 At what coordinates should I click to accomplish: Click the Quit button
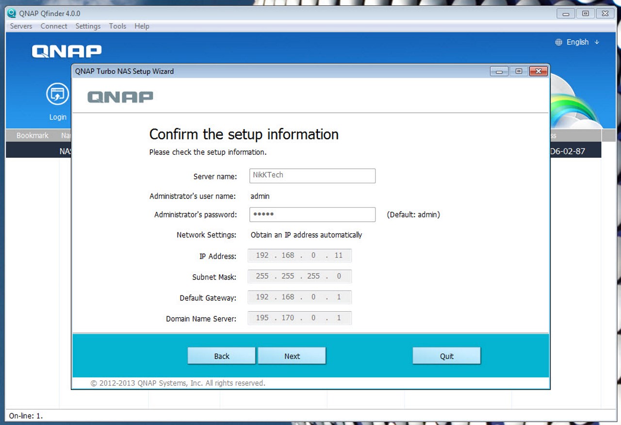pyautogui.click(x=447, y=356)
